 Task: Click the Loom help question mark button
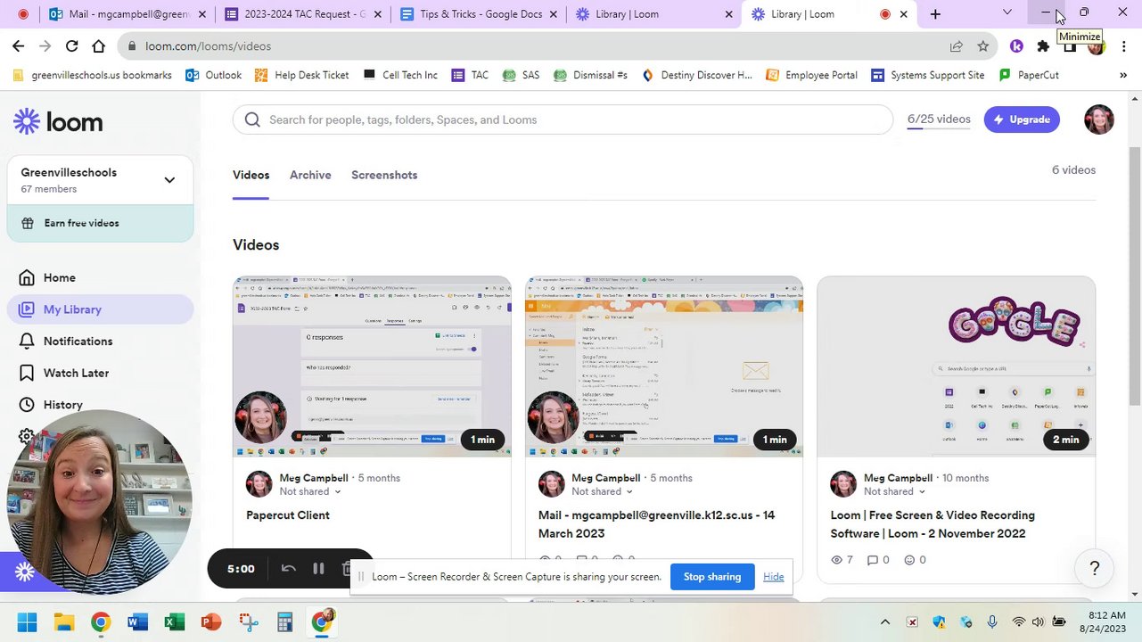[1095, 568]
